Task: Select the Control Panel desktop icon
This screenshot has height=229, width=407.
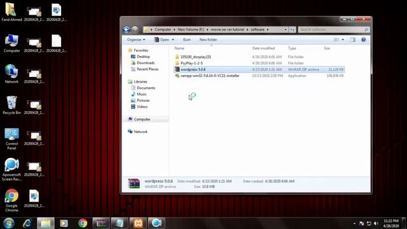Action: coord(11,139)
